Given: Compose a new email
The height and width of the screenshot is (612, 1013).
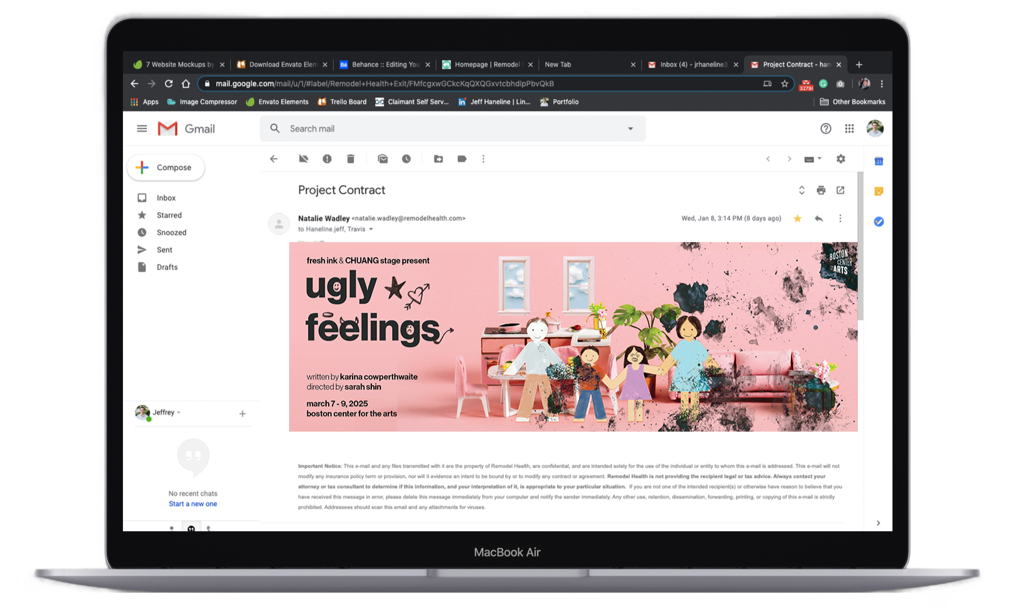Looking at the screenshot, I should click(x=166, y=168).
